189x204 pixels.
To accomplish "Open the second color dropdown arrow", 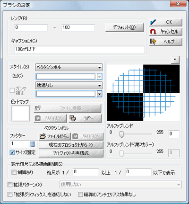I will (100, 94).
